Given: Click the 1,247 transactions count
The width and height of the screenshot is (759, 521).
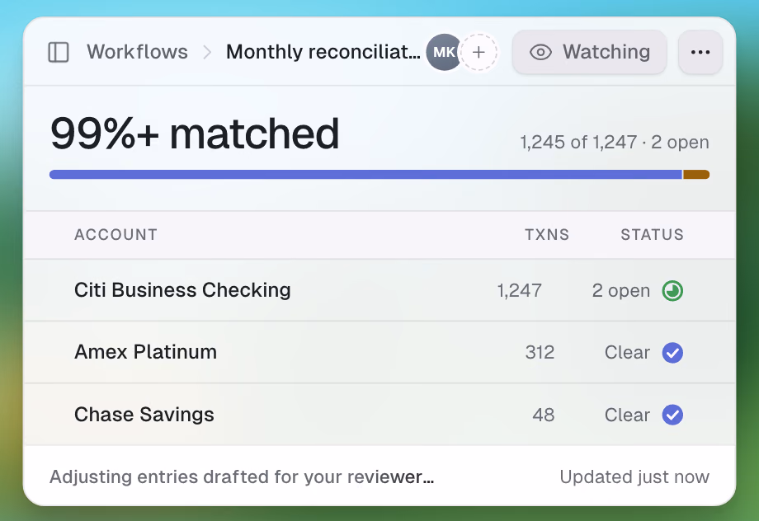Looking at the screenshot, I should 520,291.
